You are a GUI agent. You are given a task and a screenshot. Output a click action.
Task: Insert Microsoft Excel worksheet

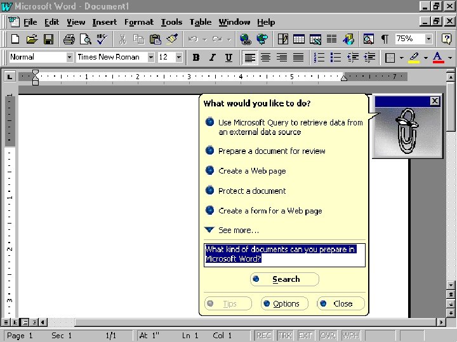[x=315, y=39]
